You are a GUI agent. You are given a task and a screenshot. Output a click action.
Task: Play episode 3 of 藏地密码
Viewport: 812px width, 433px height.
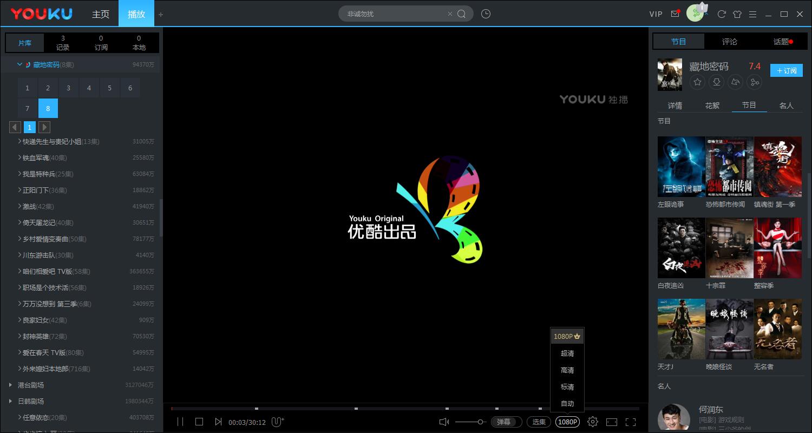click(x=68, y=88)
